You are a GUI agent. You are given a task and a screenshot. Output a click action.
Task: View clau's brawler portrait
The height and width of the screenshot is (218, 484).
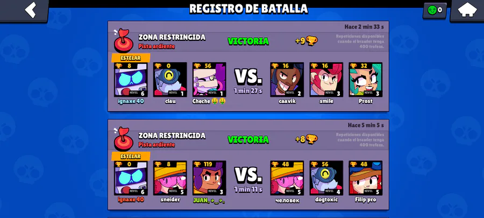pos(170,80)
